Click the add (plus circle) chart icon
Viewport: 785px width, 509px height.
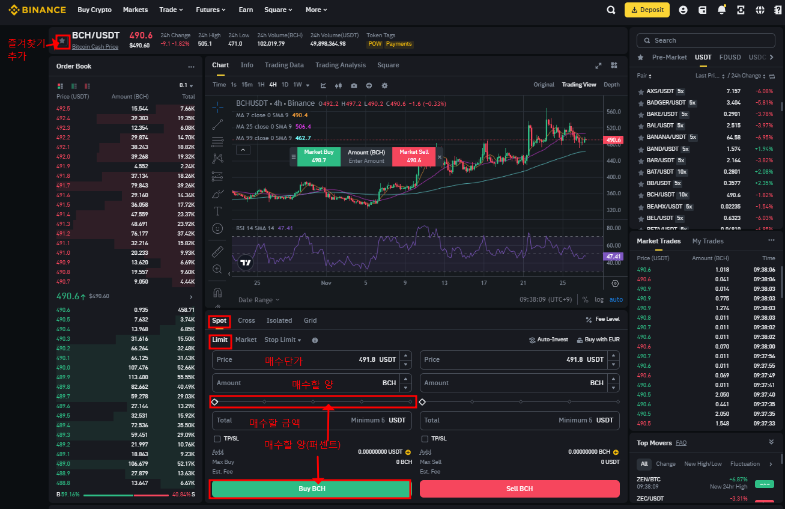369,85
